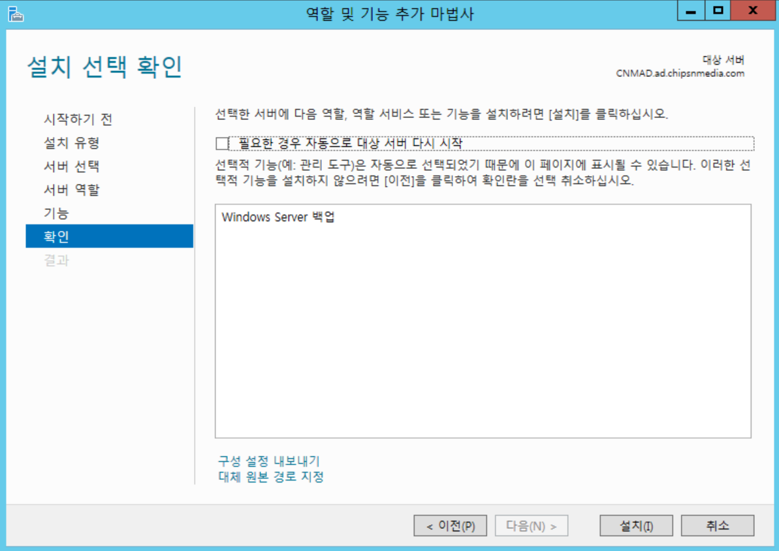Go to the 시작하기 전 step

[x=78, y=119]
